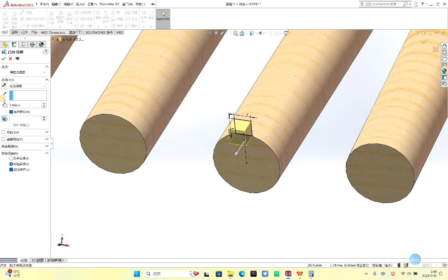Open View Palette icon in task pane
This screenshot has height=280, width=448.
444,65
